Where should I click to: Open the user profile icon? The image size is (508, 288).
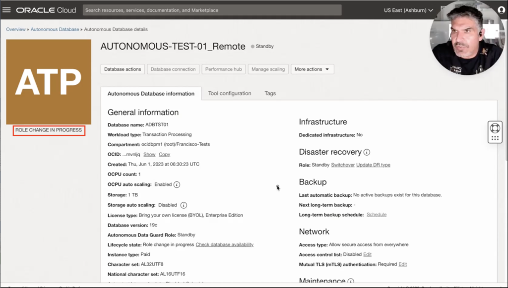(501, 10)
